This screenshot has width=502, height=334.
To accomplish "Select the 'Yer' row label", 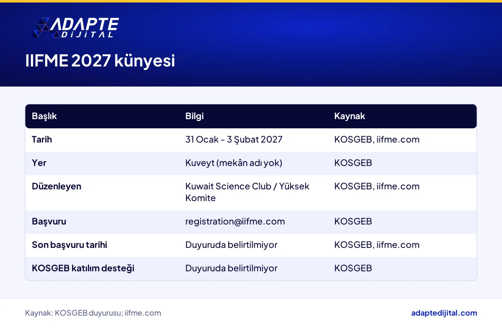I will 39,163.
